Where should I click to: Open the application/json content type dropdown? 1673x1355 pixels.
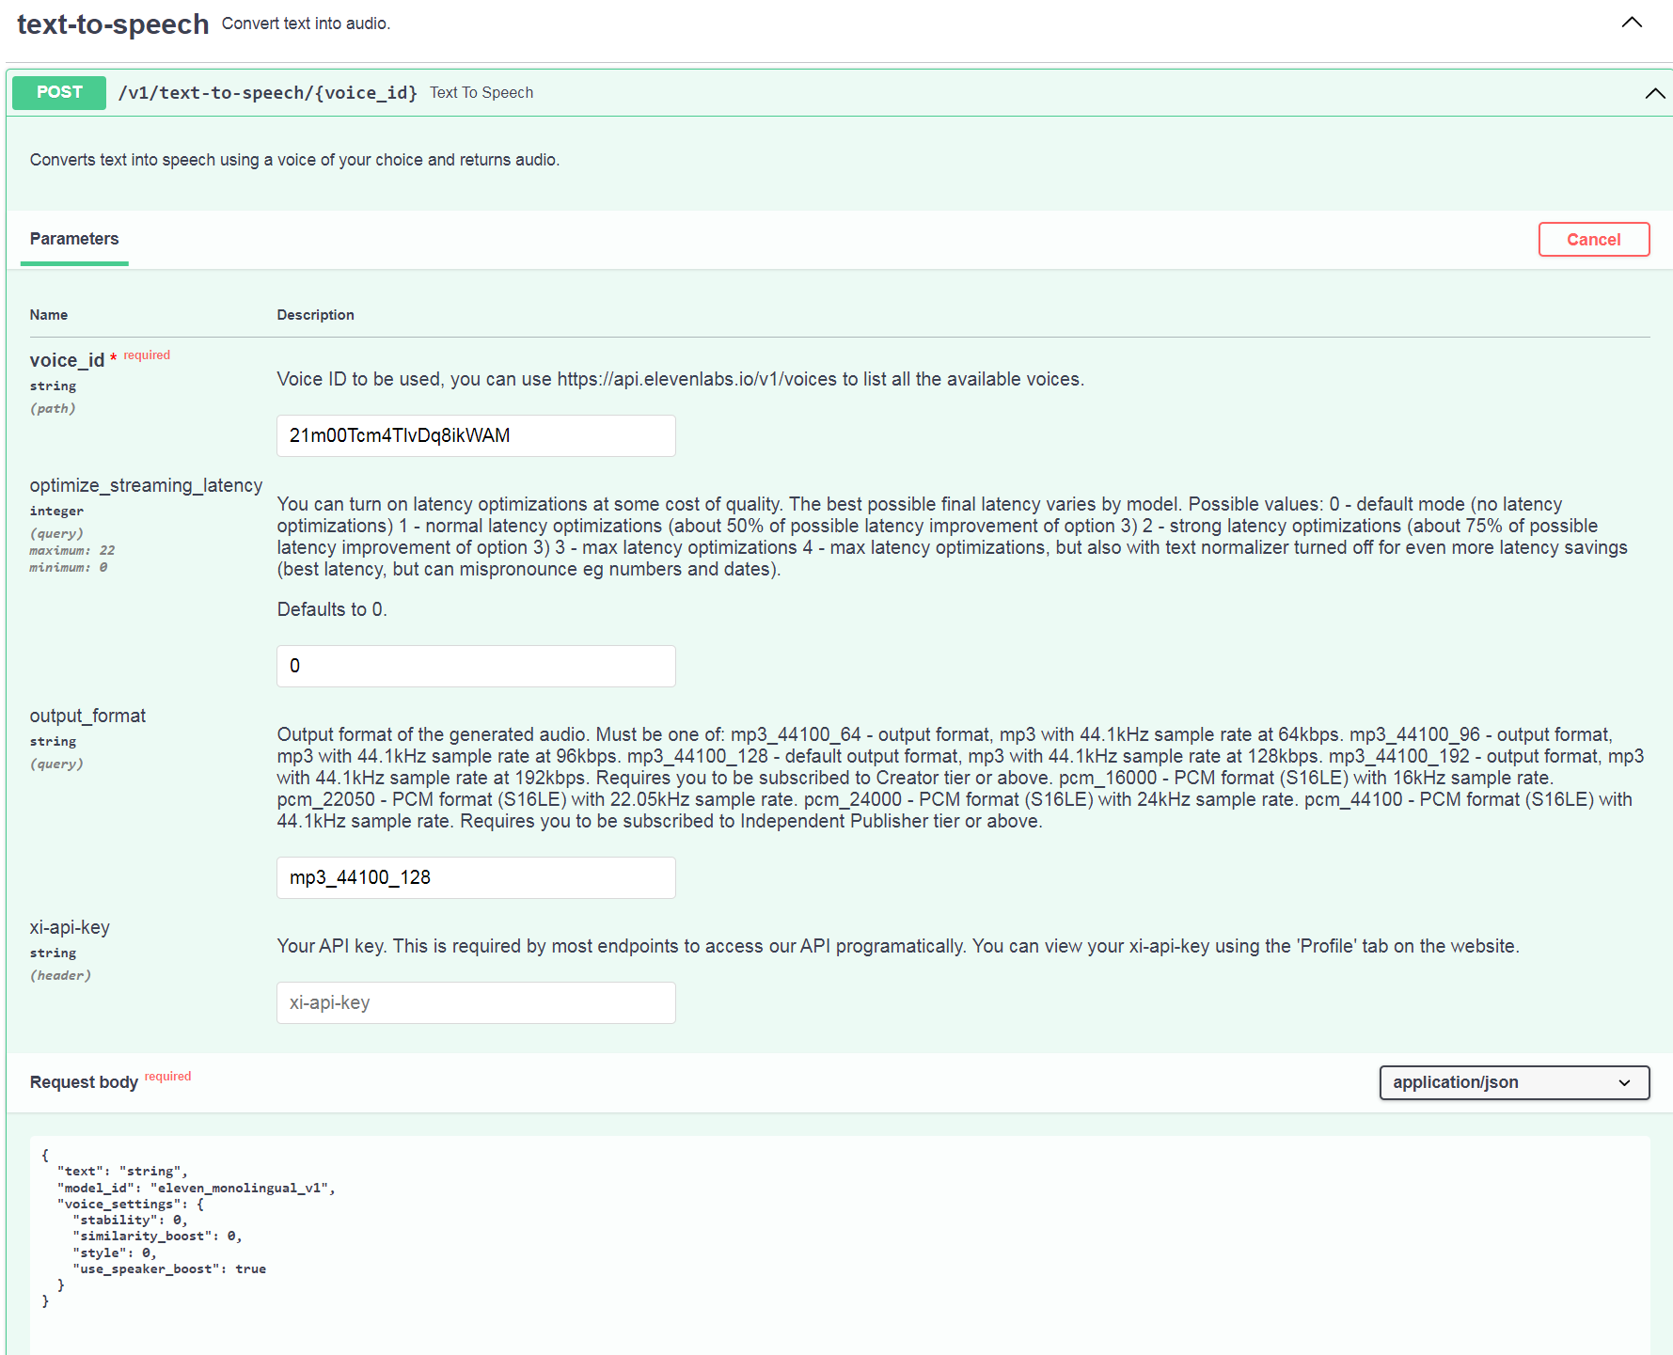pyautogui.click(x=1513, y=1082)
